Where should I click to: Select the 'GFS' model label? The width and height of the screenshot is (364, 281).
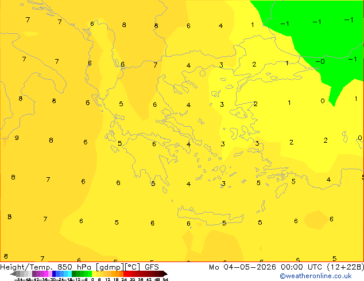point(152,267)
